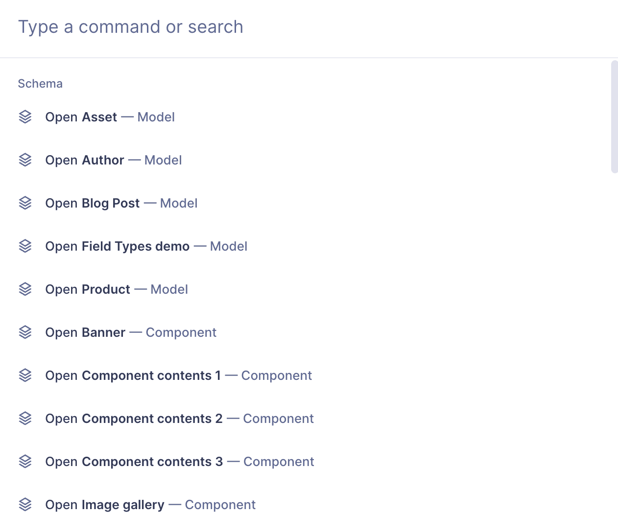
Task: Click the icon beside Image gallery
Action: coord(25,504)
